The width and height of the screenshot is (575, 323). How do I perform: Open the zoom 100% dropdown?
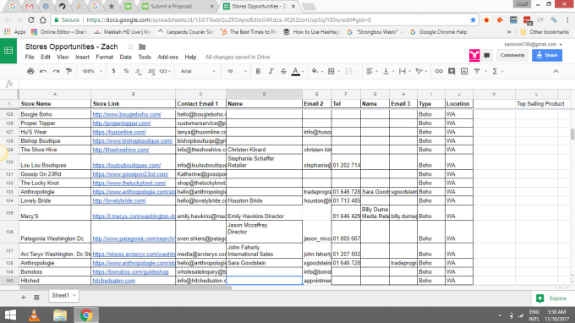tap(91, 71)
